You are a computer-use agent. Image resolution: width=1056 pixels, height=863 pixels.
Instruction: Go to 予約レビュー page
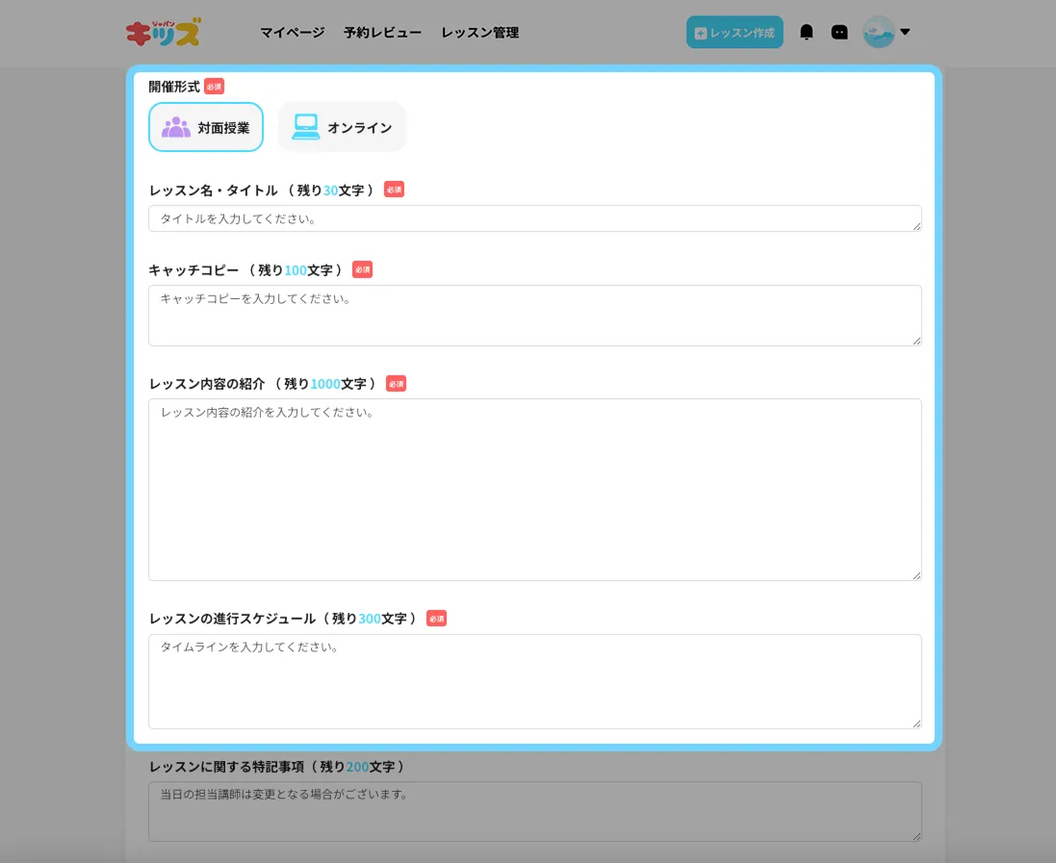click(x=382, y=33)
